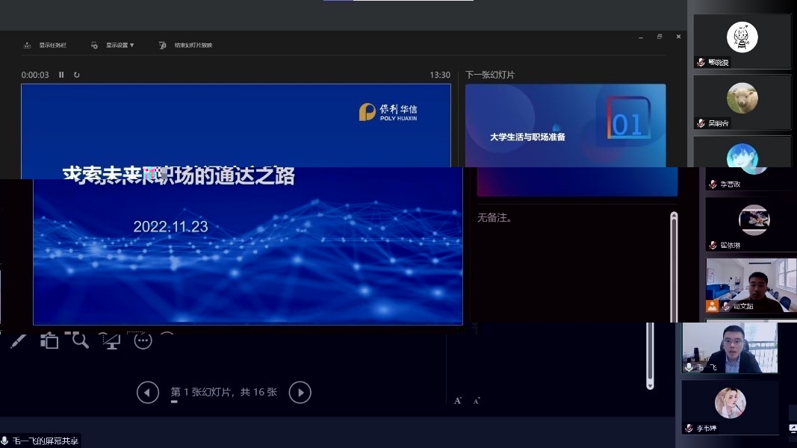
Task: Go to the previous slide arrow
Action: (148, 392)
